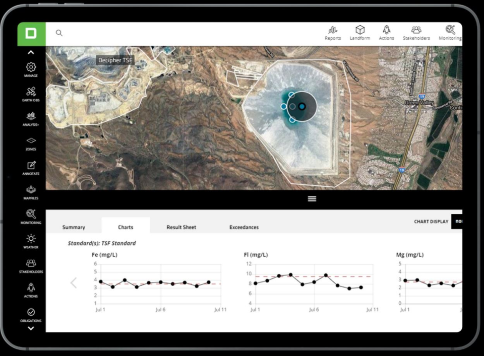Open Actions rocket icon in top toolbar

pyautogui.click(x=387, y=33)
